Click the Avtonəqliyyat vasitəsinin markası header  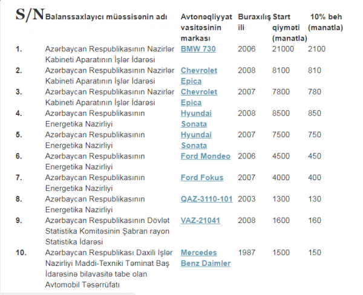[206, 28]
